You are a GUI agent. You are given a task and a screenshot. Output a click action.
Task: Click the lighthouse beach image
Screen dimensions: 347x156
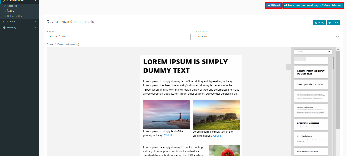(x=167, y=115)
